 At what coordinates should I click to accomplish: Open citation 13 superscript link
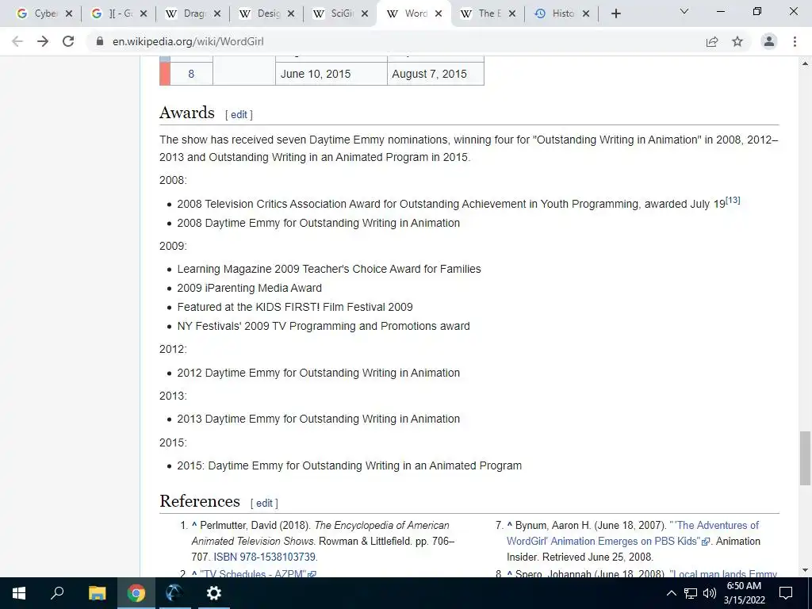[x=733, y=200]
